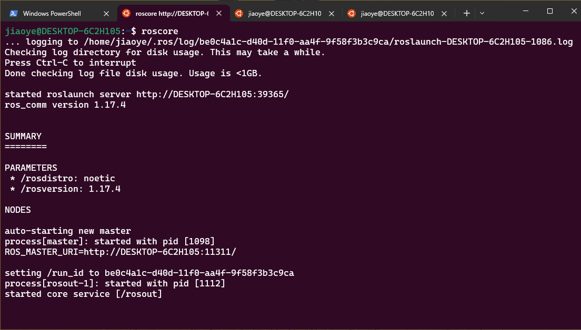Close the third terminal tab

pyautogui.click(x=332, y=14)
